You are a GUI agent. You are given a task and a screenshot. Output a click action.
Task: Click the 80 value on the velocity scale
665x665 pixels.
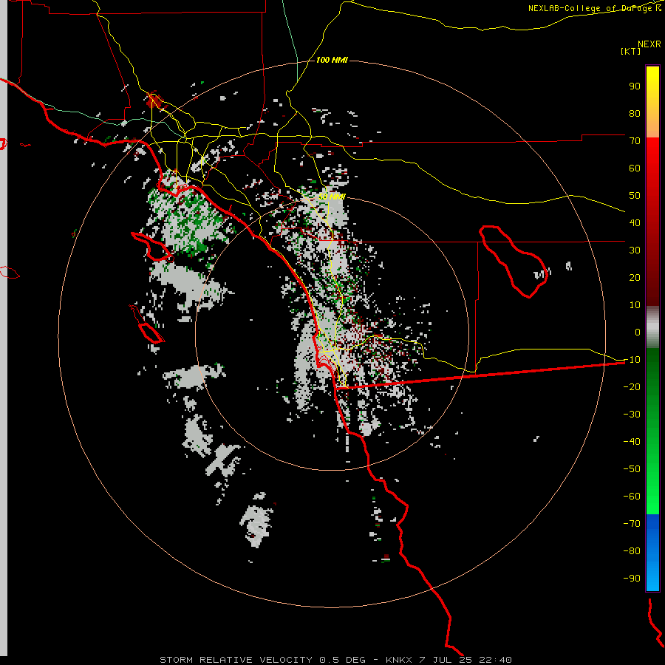(x=635, y=114)
